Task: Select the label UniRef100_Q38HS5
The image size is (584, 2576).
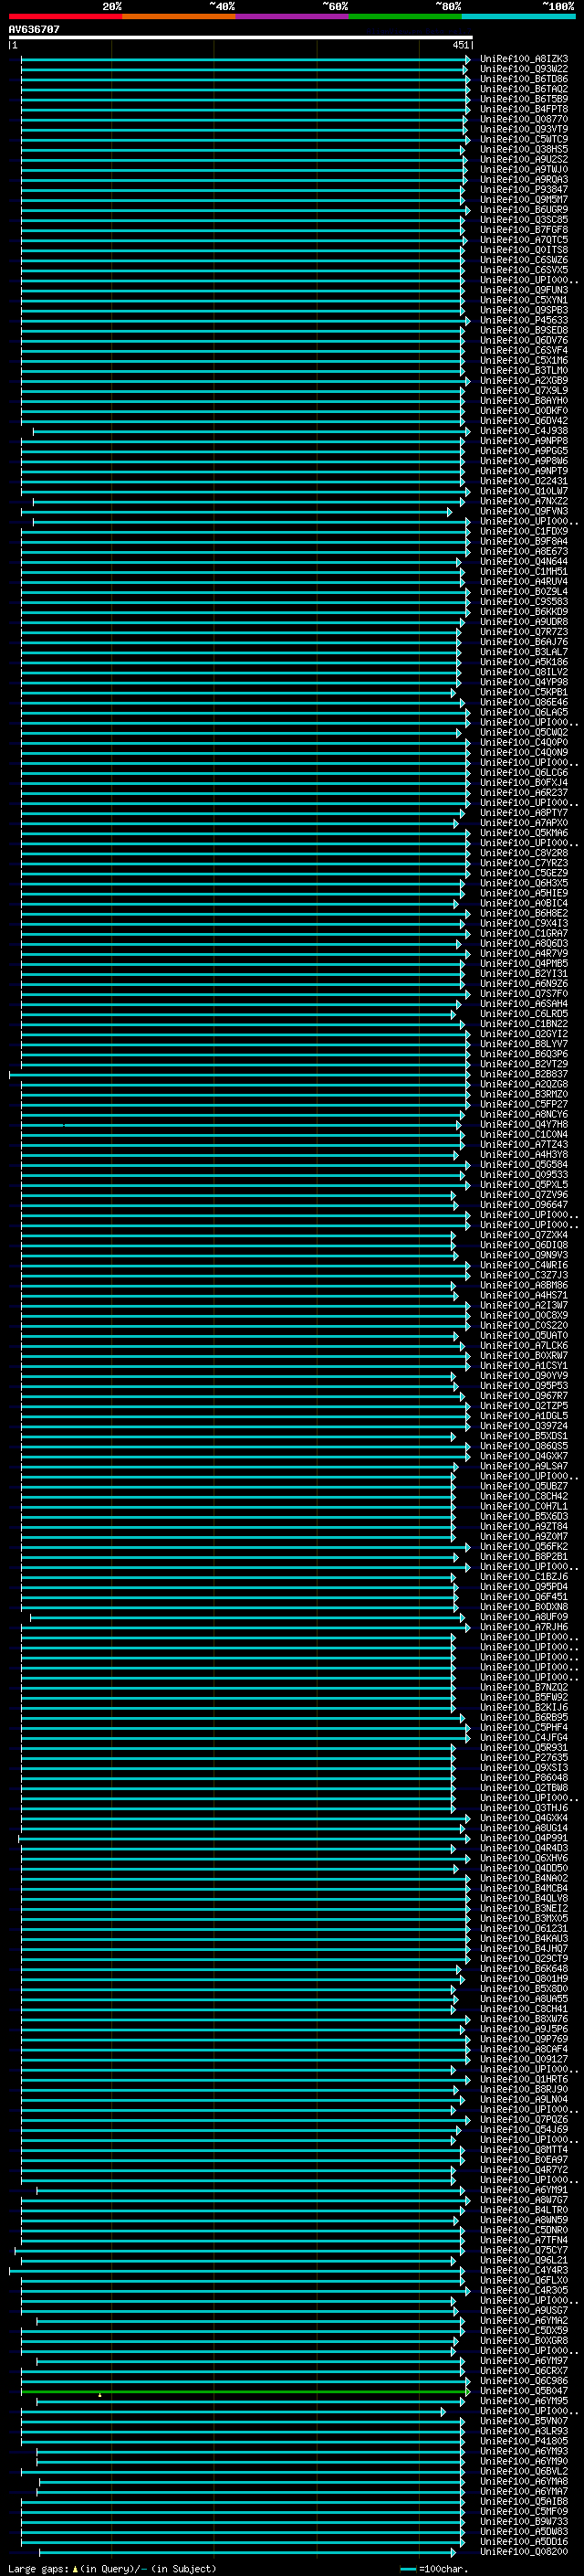Action: tap(524, 149)
